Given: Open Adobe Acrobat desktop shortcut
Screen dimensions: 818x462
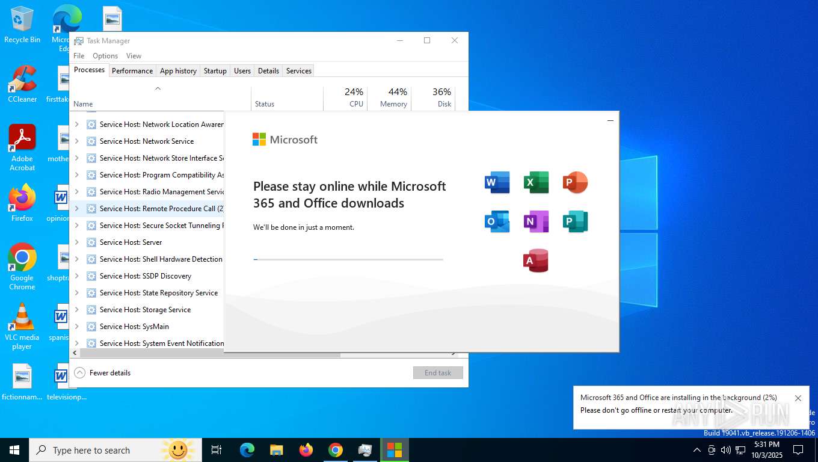Looking at the screenshot, I should (22, 148).
